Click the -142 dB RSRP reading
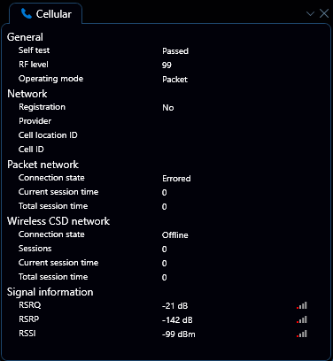 click(x=177, y=320)
